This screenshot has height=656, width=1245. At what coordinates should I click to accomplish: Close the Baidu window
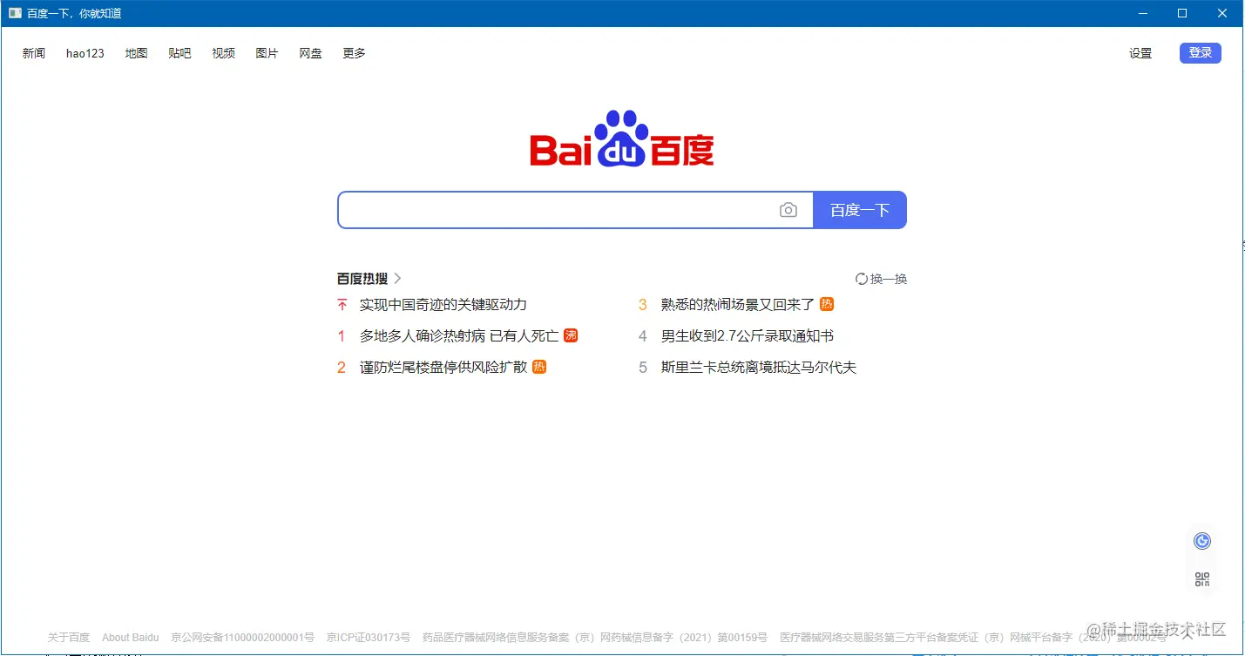[x=1222, y=13]
